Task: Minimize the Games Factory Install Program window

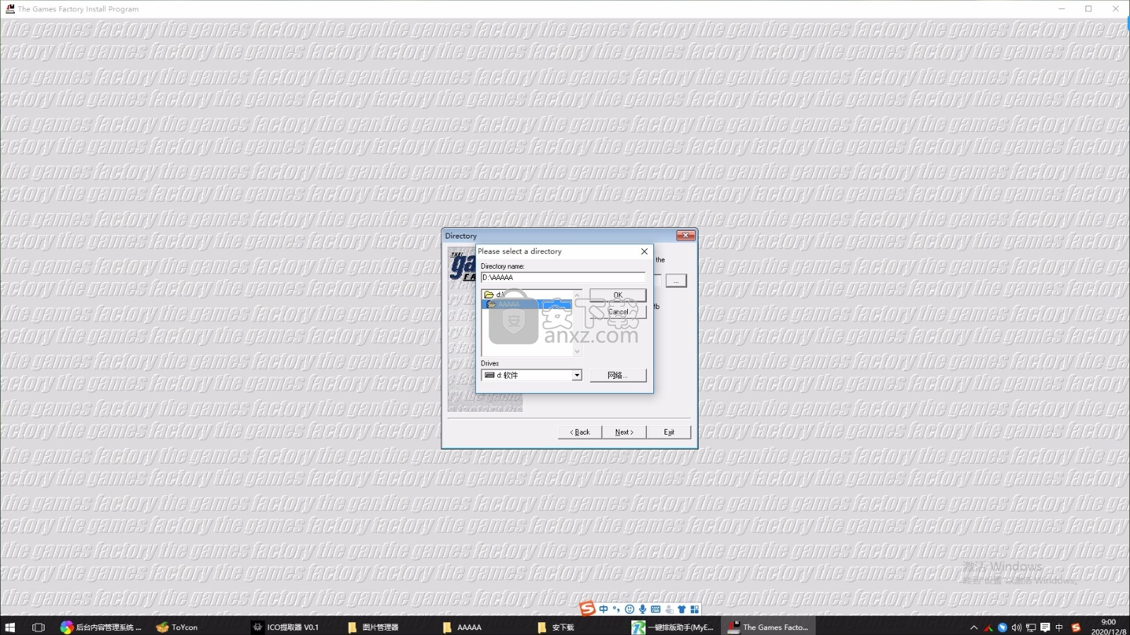Action: tap(1061, 8)
